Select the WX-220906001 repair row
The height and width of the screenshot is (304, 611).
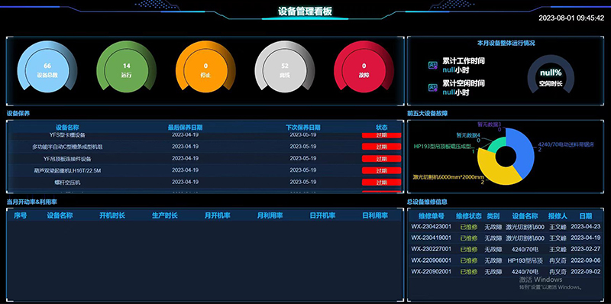point(506,260)
